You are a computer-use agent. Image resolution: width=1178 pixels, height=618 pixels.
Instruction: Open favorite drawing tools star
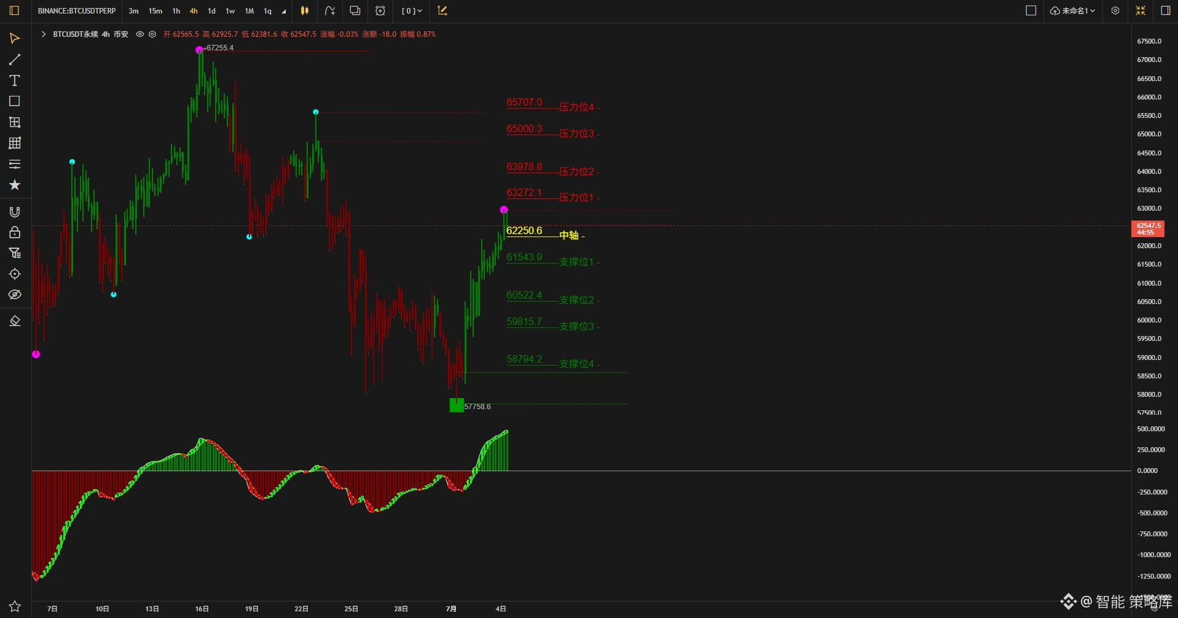click(x=15, y=185)
